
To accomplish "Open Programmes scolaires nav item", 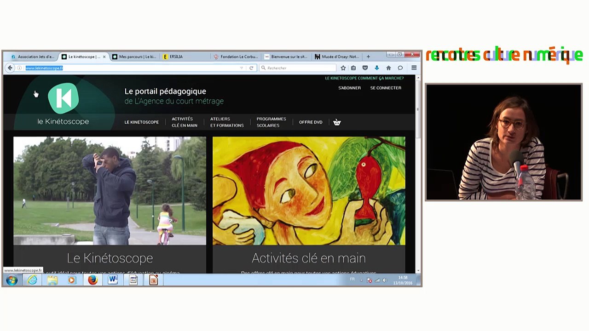I will tap(271, 122).
